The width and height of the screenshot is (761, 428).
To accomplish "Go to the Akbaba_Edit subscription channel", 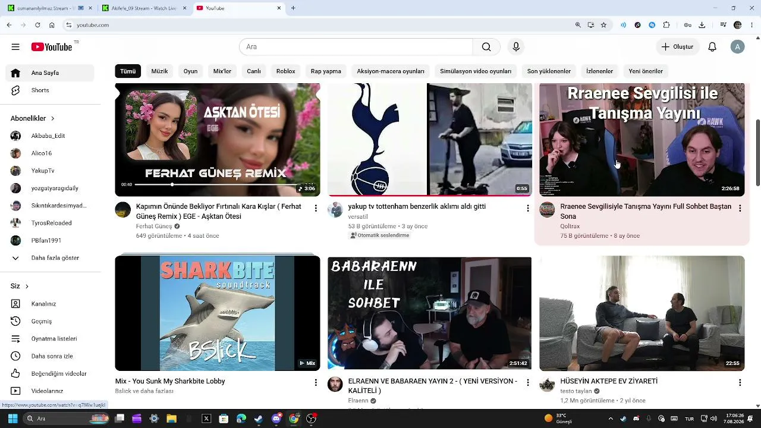I will (x=50, y=136).
